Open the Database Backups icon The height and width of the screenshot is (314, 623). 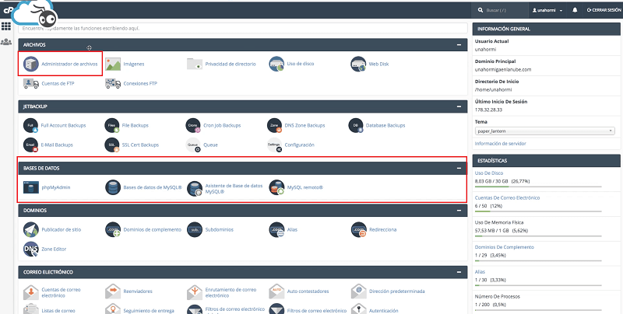(x=356, y=125)
